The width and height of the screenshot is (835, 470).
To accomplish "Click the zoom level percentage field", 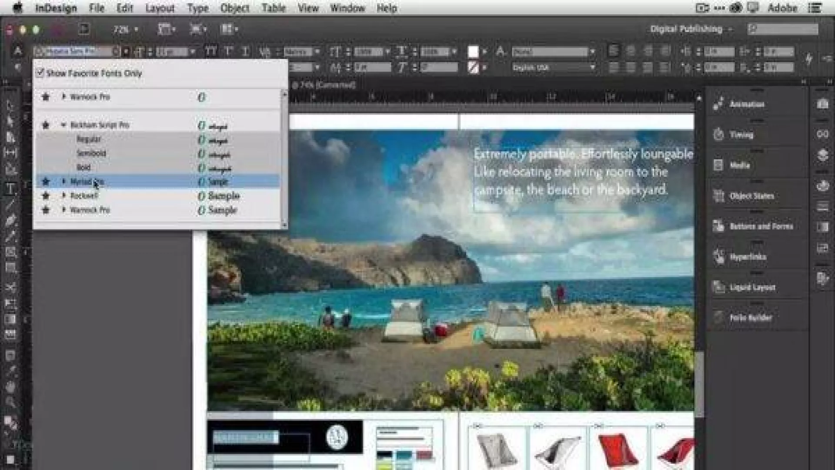I will [121, 29].
